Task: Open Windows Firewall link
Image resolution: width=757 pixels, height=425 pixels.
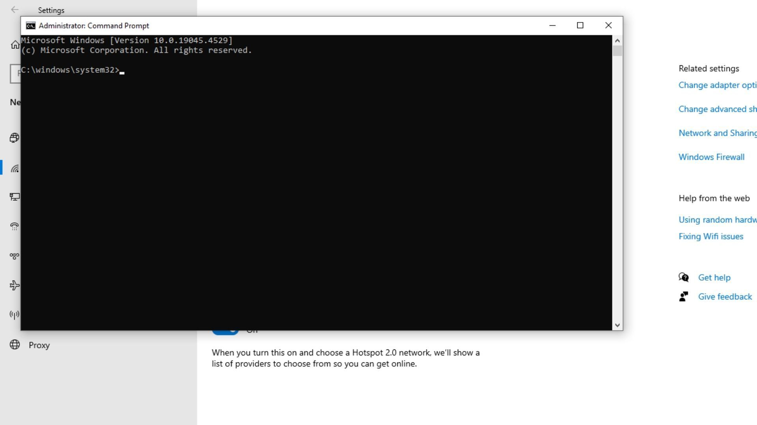Action: [x=711, y=157]
